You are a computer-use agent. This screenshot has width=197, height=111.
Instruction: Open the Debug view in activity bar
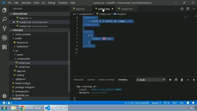pos(4,38)
